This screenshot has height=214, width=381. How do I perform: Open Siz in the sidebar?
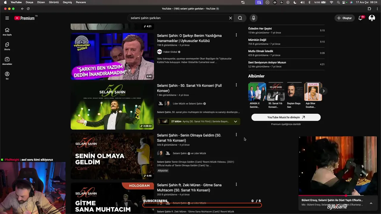pos(7,75)
